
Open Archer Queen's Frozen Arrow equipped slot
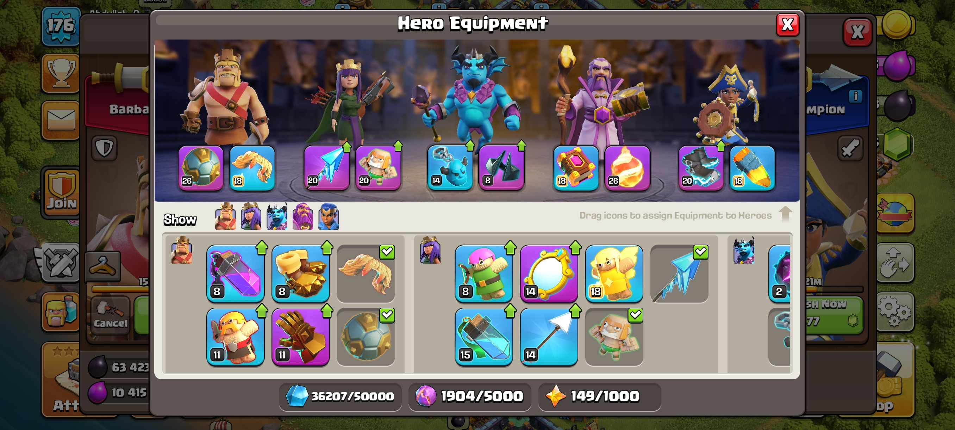click(327, 168)
